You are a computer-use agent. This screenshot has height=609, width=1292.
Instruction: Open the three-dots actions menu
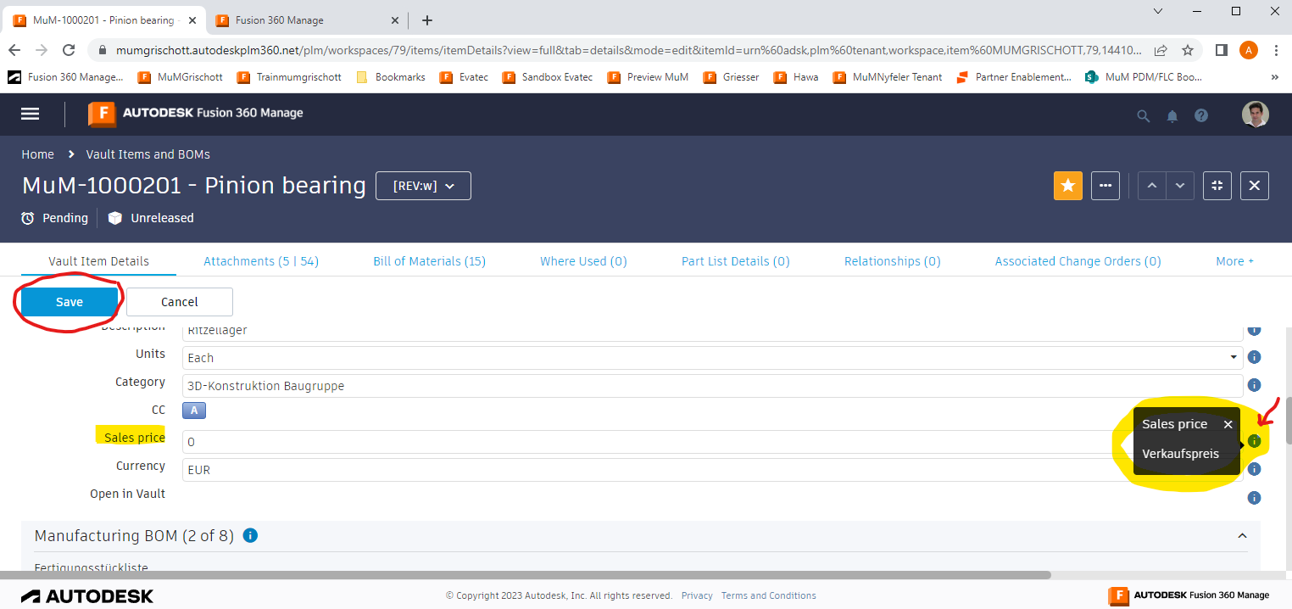1105,186
